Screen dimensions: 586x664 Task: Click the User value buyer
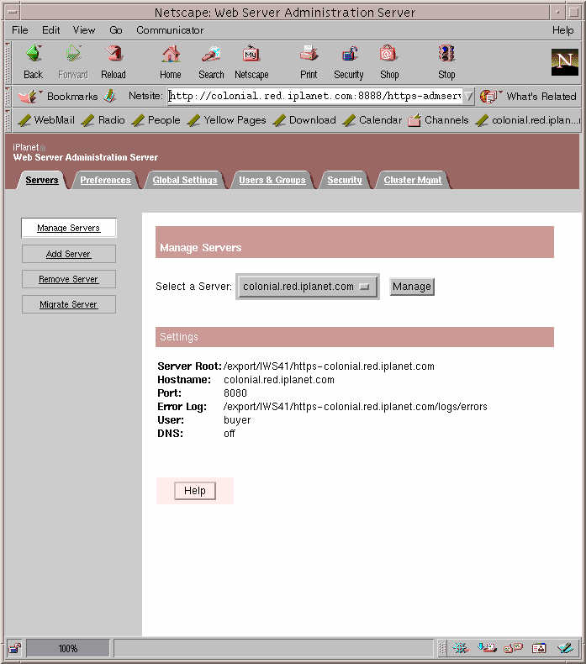(x=237, y=420)
